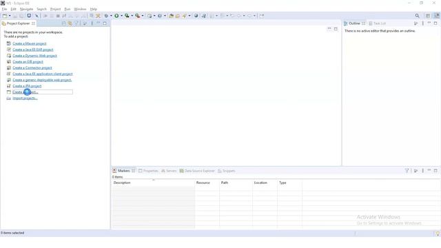Click the Open a Terminal toolbar icon
441x248 pixels.
point(29,16)
